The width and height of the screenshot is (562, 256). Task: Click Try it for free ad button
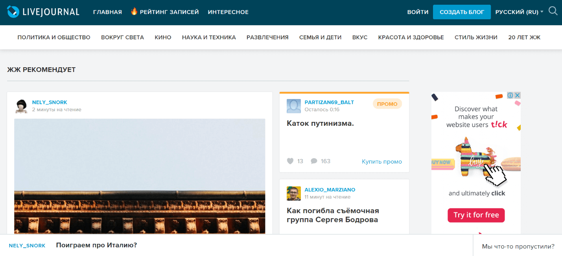[x=476, y=215]
